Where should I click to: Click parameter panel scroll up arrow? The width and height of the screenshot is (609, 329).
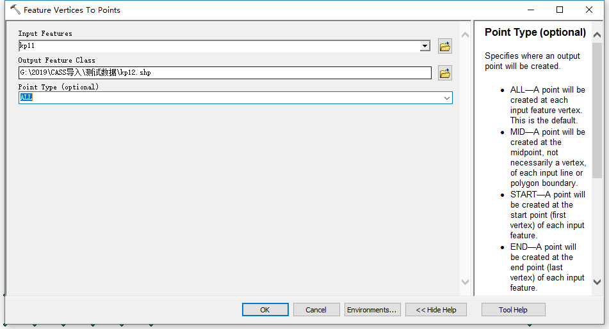465,34
